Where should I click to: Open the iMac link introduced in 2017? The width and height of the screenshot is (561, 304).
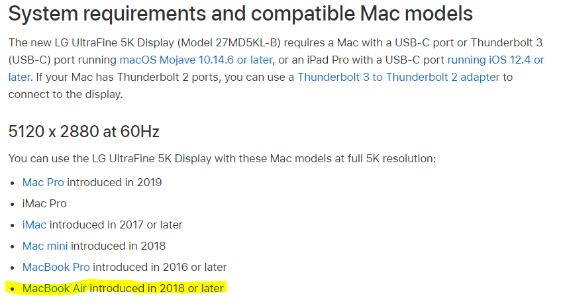(34, 225)
